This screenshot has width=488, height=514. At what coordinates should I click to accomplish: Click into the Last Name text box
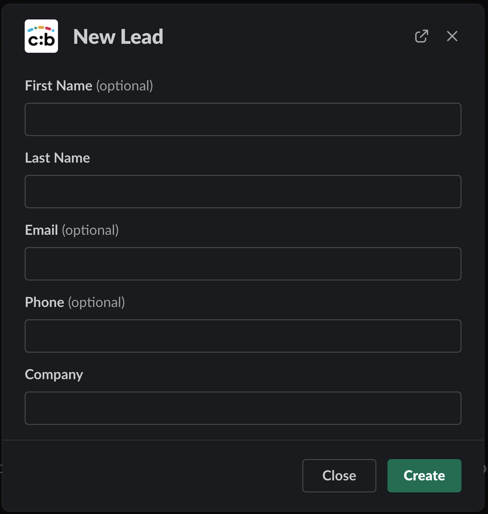[243, 192]
